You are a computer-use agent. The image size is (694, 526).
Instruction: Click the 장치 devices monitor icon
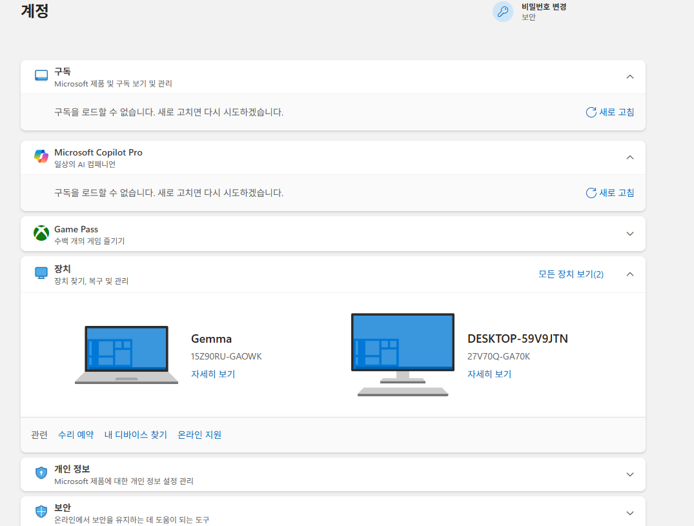(x=41, y=273)
